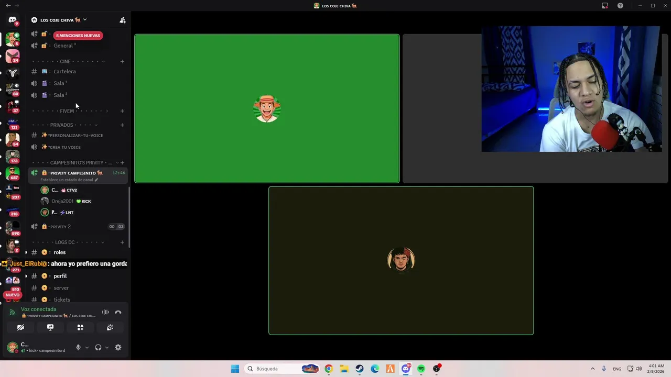Open Google Chrome from the taskbar
Screen dimensions: 671x377
point(329,369)
